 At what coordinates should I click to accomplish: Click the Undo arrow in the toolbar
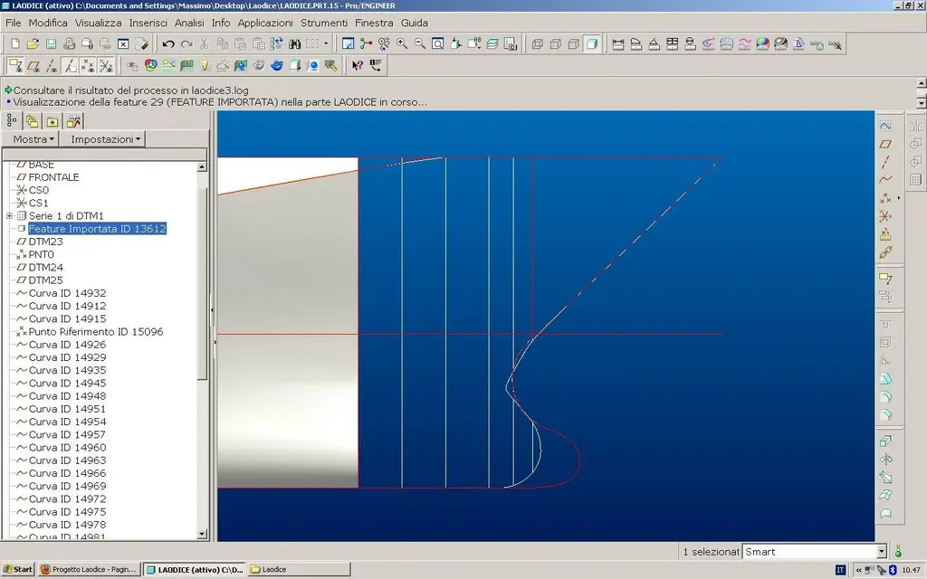pos(168,43)
